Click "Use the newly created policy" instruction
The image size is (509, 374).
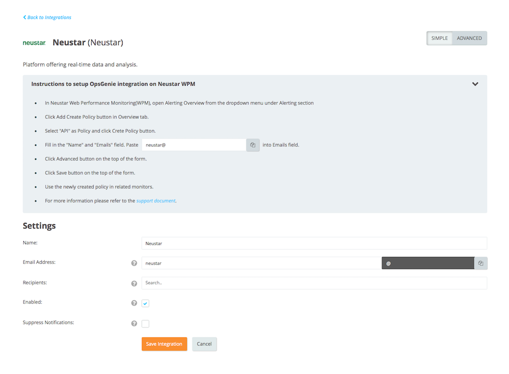99,187
